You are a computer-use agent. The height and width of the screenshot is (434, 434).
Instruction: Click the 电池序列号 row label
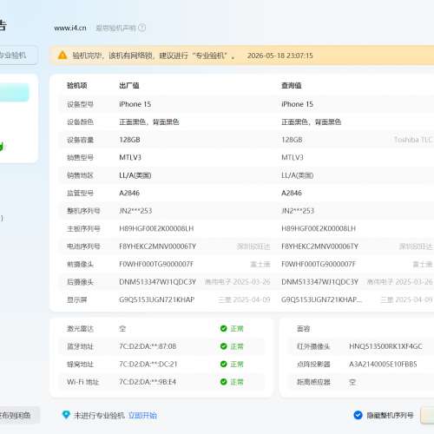pyautogui.click(x=83, y=247)
